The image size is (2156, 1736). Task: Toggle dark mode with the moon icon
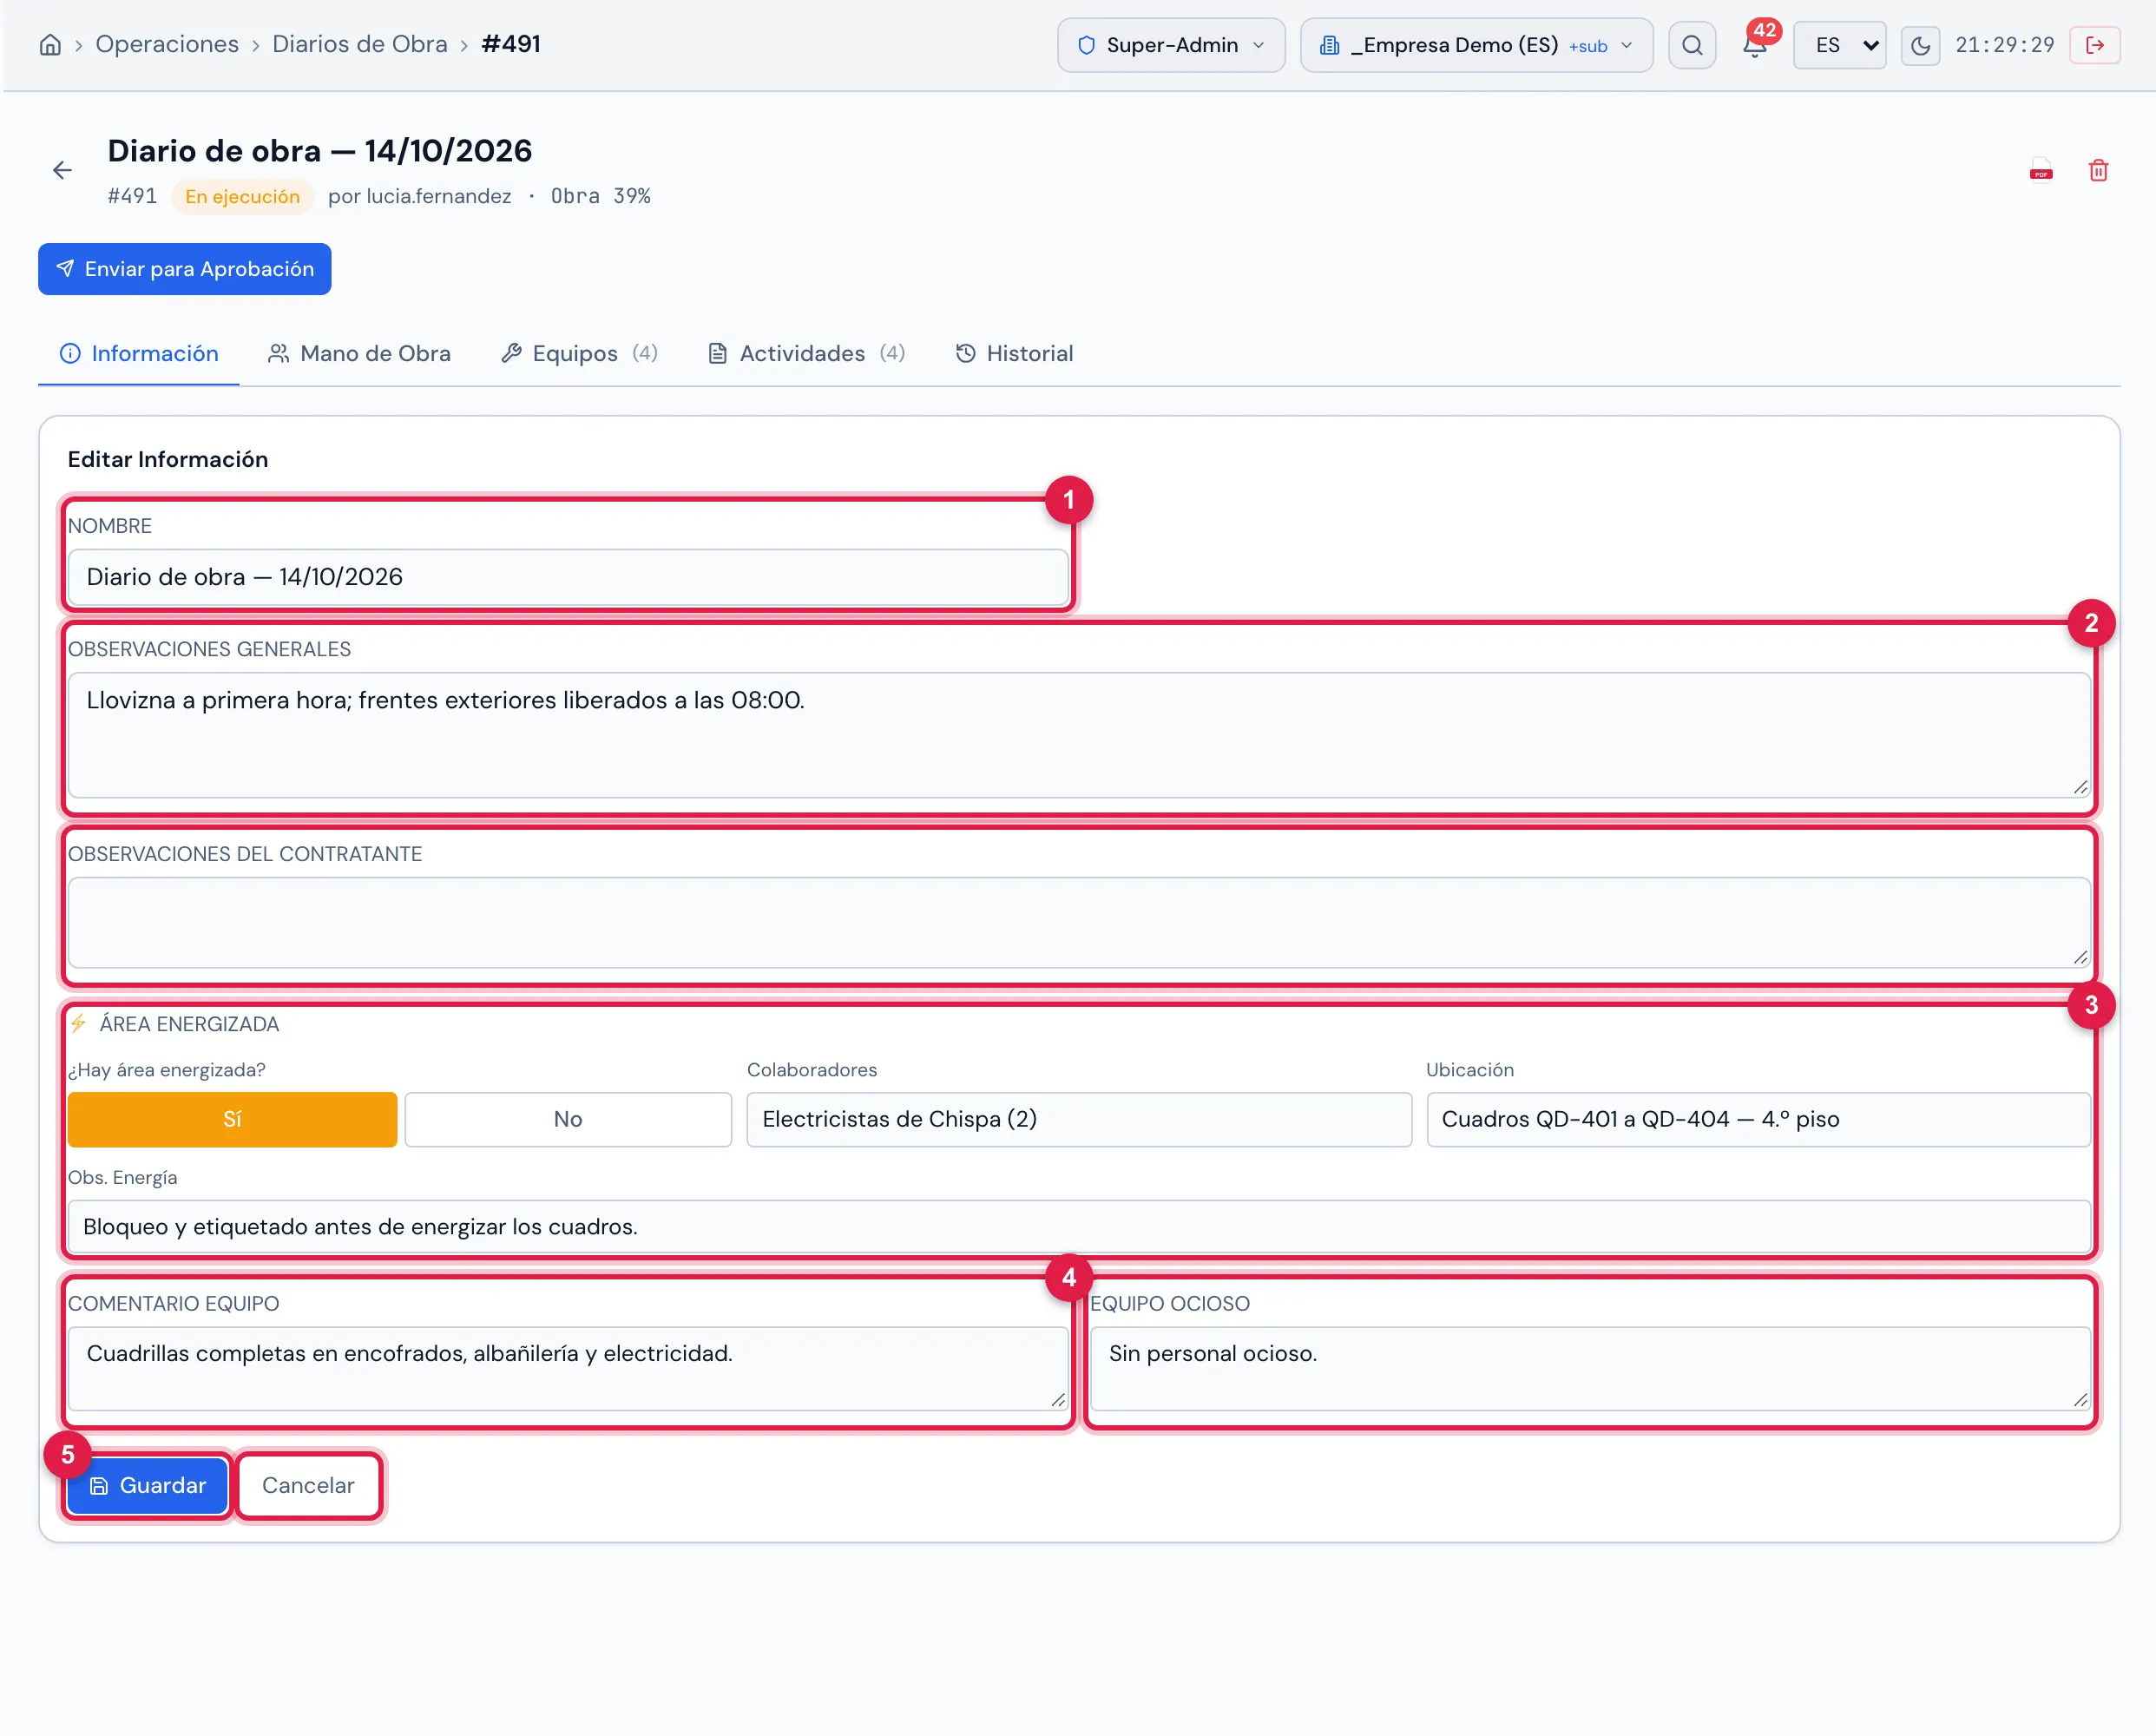tap(1920, 45)
